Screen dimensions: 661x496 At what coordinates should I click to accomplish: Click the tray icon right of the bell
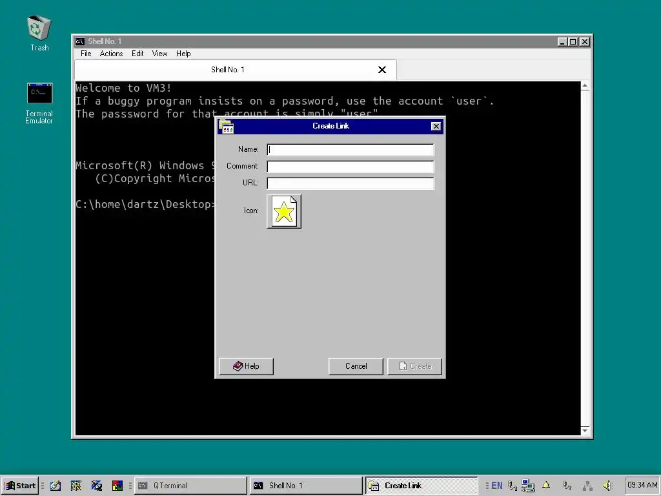567,486
